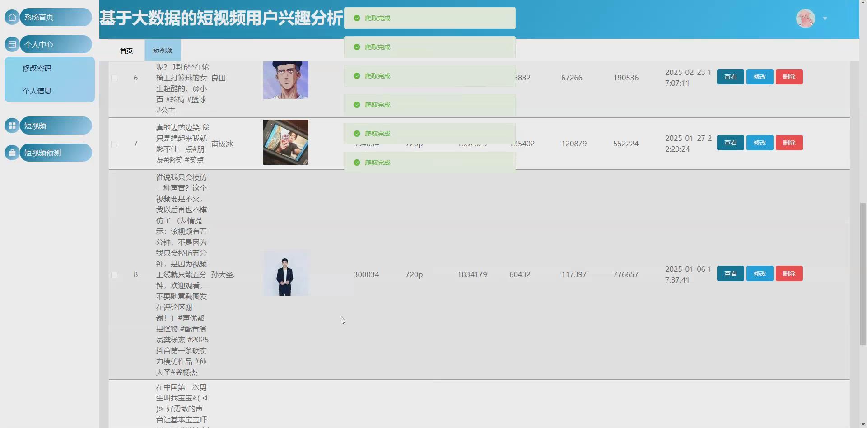This screenshot has height=428, width=867.
Task: Collapse the 个人中心 sidebar menu
Action: click(56, 44)
